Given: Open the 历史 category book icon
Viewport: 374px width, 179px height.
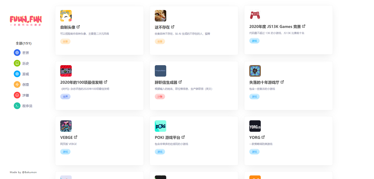Looking at the screenshot, I should 17,63.
